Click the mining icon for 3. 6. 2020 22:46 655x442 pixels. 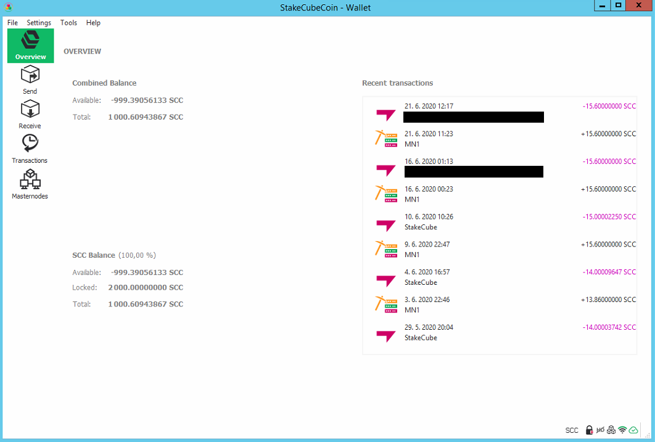(x=386, y=305)
